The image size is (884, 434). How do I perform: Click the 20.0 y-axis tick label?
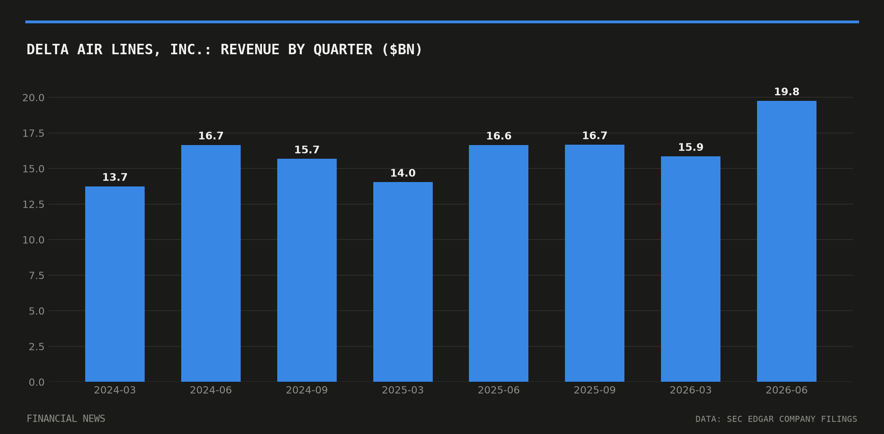33,98
